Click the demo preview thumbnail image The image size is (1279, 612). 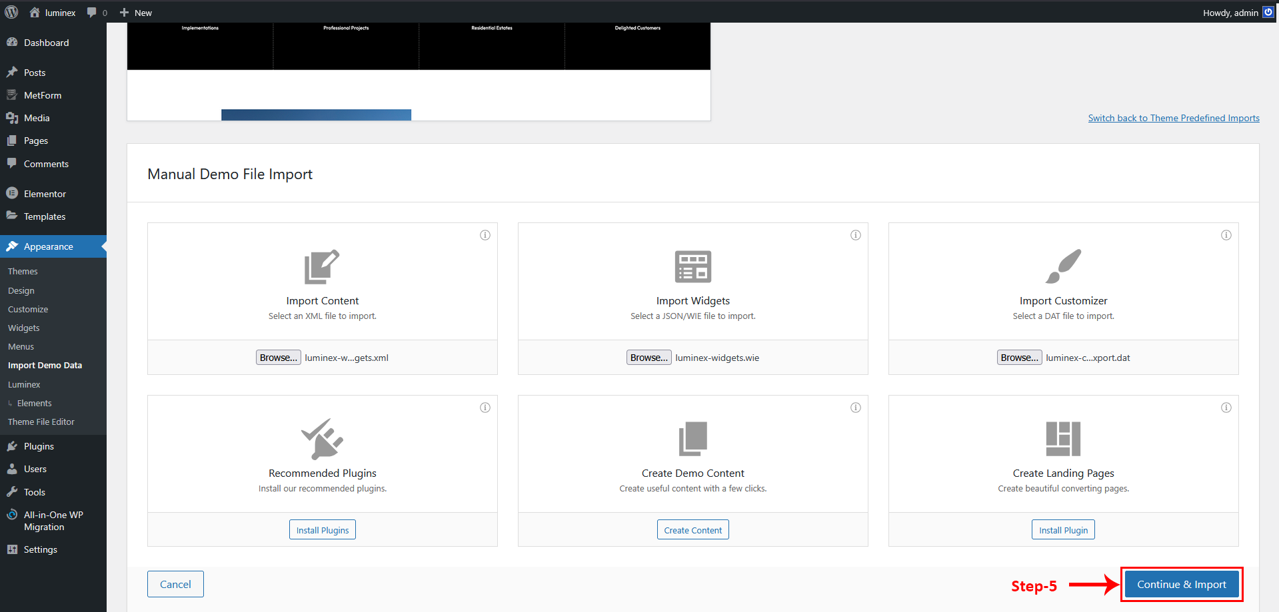(x=419, y=71)
